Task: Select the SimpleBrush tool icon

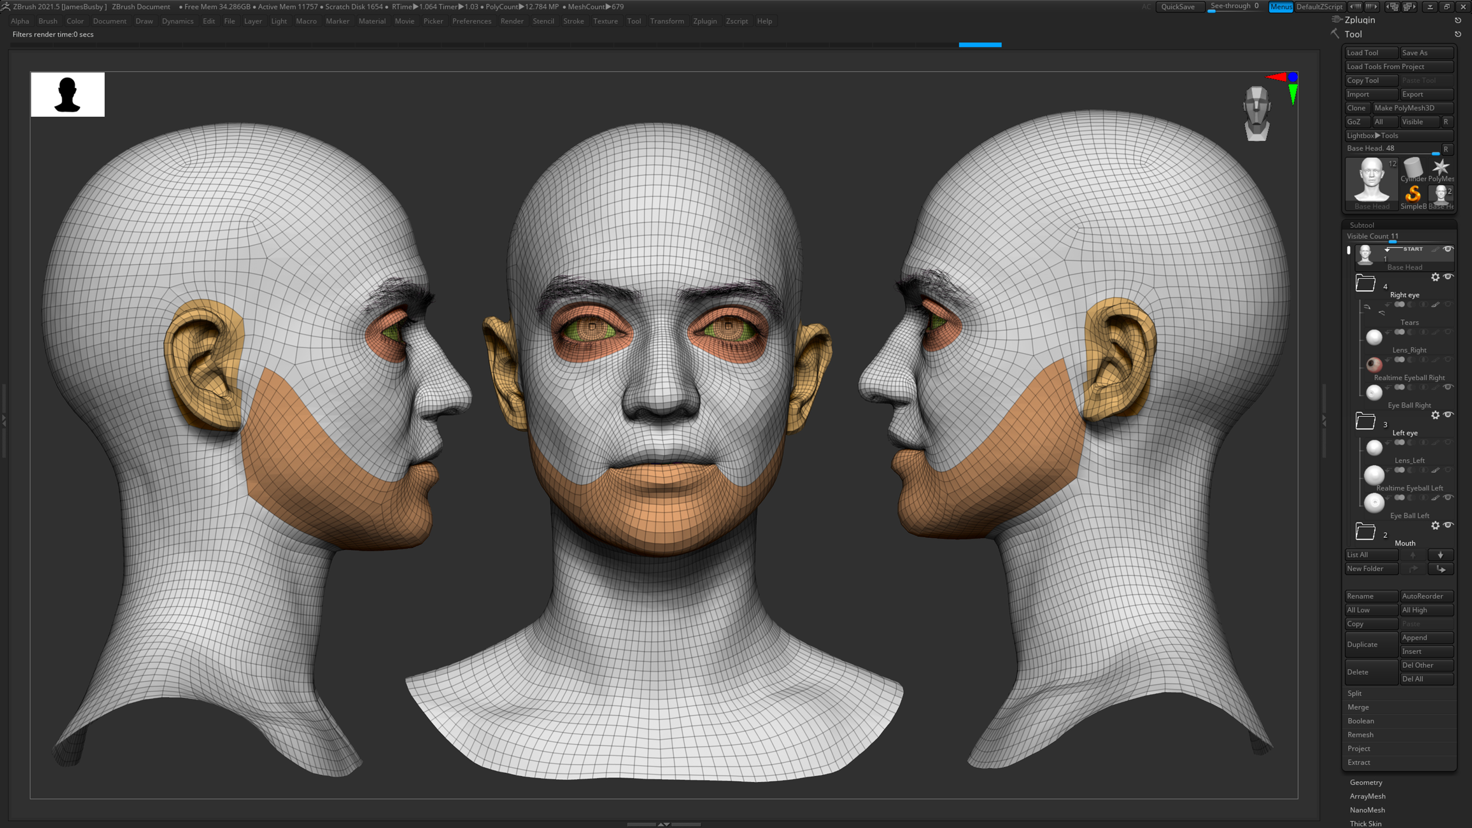Action: coord(1413,194)
